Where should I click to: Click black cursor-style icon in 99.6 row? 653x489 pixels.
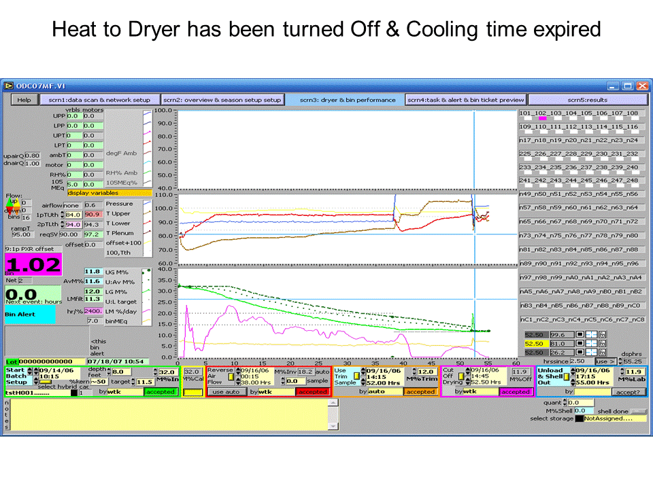pos(580,334)
